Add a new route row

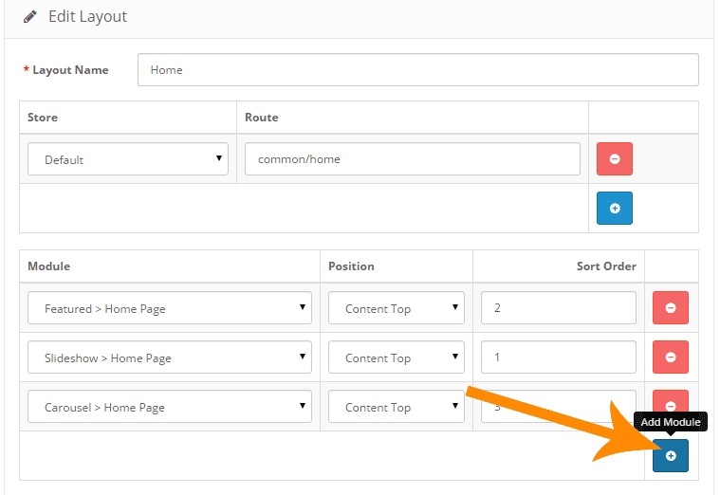(x=615, y=208)
